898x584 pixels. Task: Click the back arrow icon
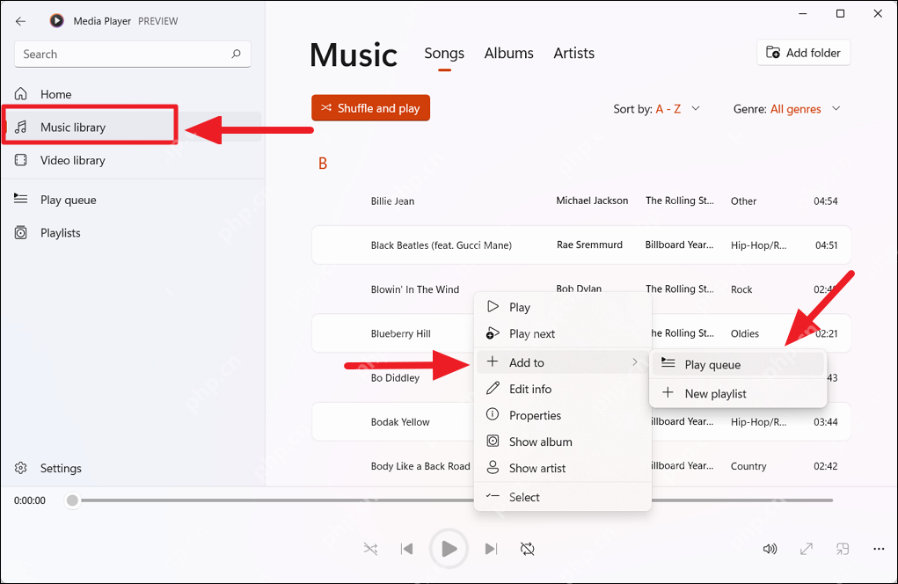point(20,21)
